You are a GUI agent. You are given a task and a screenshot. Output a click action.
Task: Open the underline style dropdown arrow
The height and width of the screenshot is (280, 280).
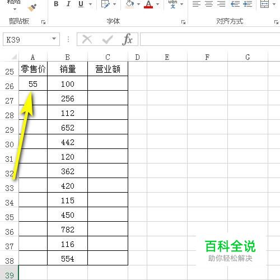coord(91,4)
